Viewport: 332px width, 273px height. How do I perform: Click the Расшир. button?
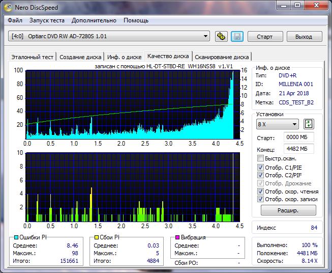pos(288,210)
